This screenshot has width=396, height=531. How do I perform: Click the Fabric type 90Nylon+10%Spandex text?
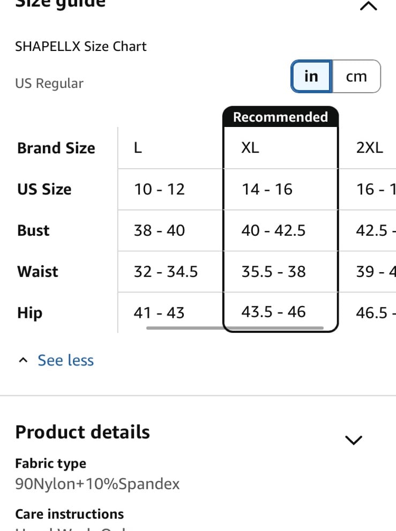[98, 484]
